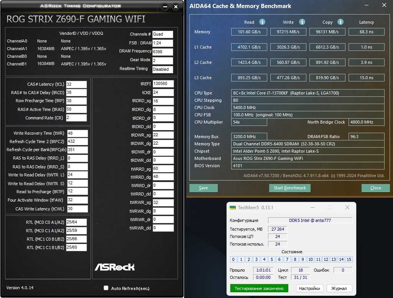Screen dimensions: 393x298
Task: Click the Memory Copy result 96131 MB/s
Action: tap(327, 32)
